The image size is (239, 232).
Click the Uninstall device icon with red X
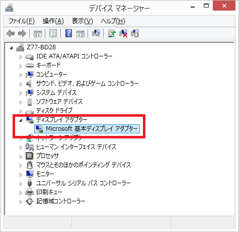(x=123, y=33)
